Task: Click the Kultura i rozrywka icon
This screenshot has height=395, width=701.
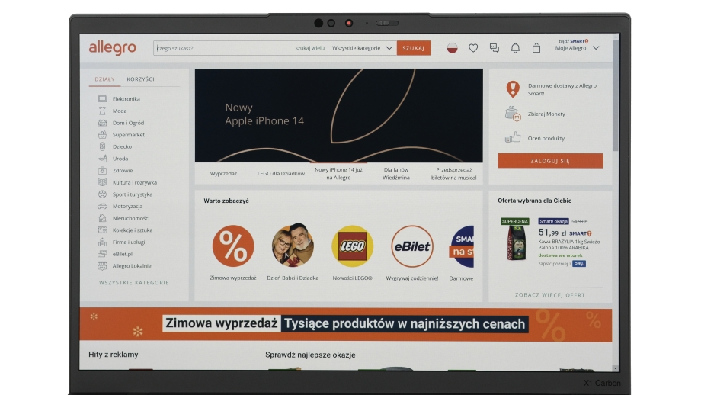Action: point(102,182)
